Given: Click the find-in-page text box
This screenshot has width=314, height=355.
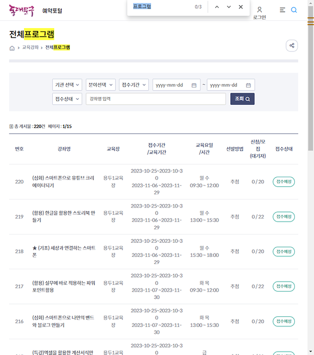Looking at the screenshot, I should click(x=162, y=7).
